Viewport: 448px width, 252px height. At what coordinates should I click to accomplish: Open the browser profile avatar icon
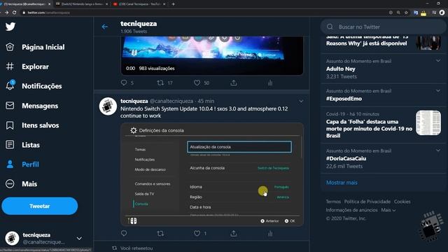click(442, 13)
